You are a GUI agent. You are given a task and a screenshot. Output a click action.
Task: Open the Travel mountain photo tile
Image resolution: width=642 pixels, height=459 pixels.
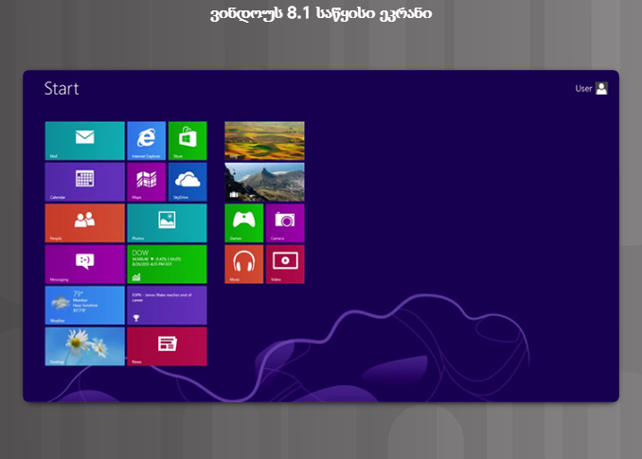coord(264,182)
